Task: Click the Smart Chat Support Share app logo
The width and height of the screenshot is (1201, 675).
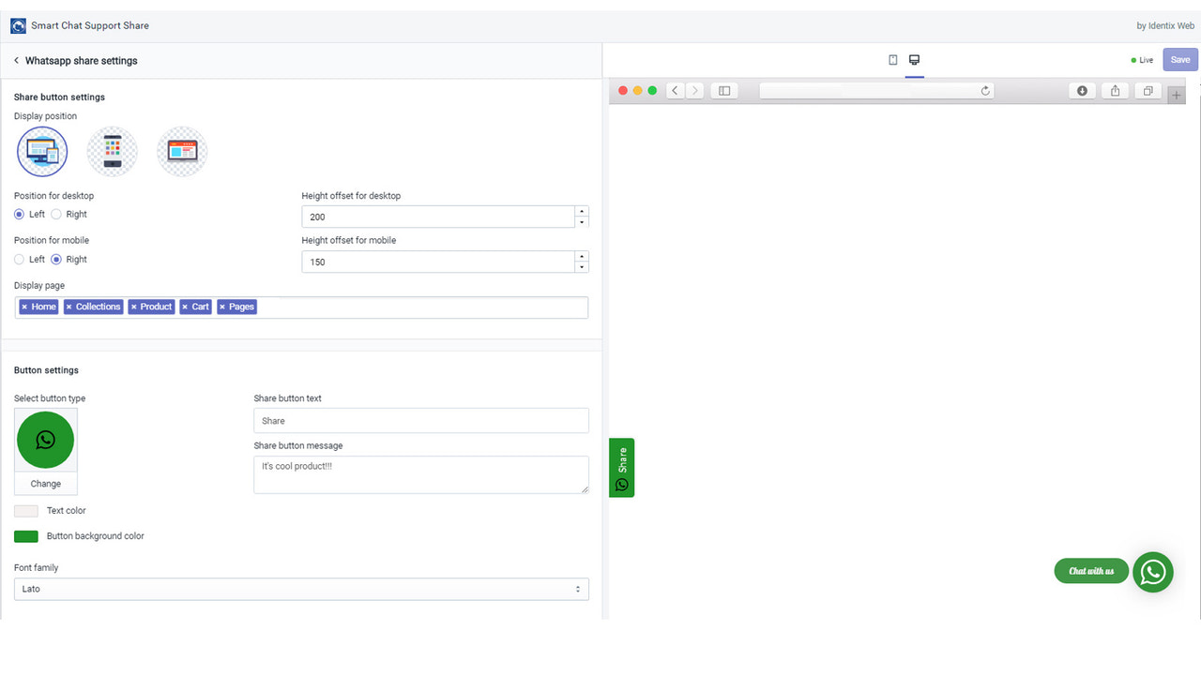Action: (x=17, y=25)
